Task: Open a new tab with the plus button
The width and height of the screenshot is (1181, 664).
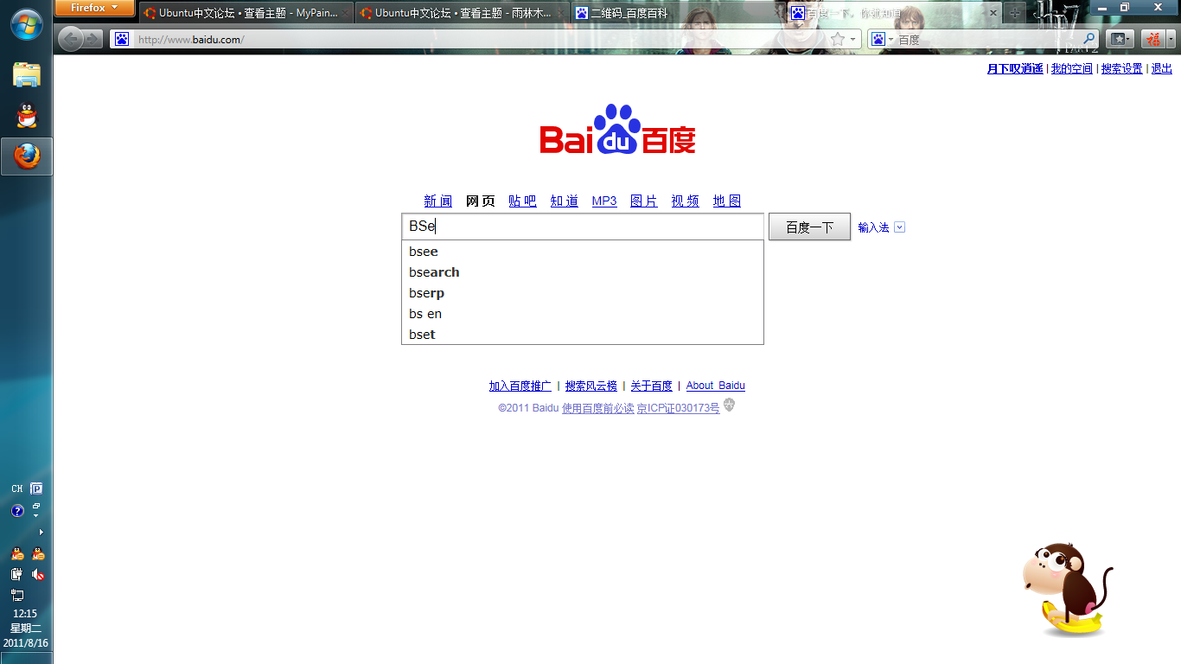Action: [1015, 13]
